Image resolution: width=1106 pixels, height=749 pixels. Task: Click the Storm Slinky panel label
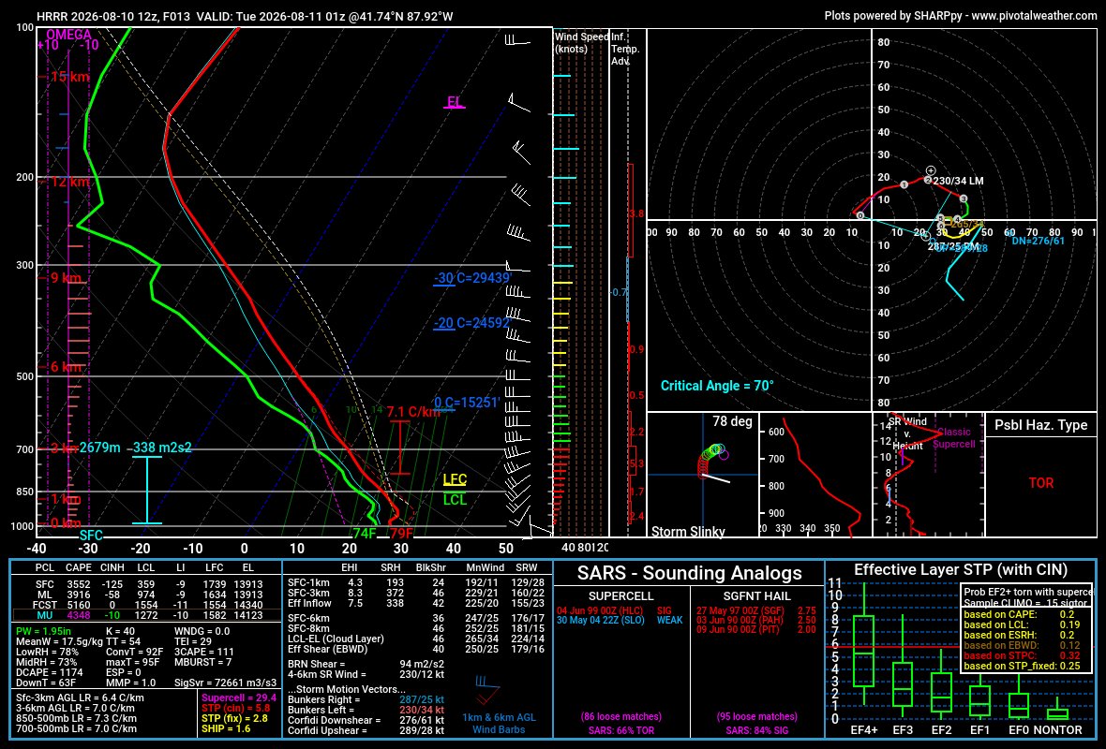tap(688, 531)
